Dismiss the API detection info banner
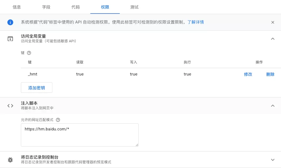 pos(273,22)
